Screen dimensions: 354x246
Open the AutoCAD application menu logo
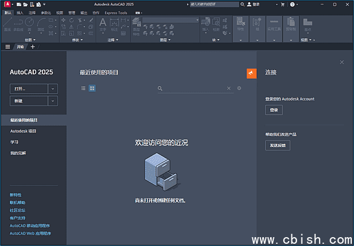click(7, 4)
